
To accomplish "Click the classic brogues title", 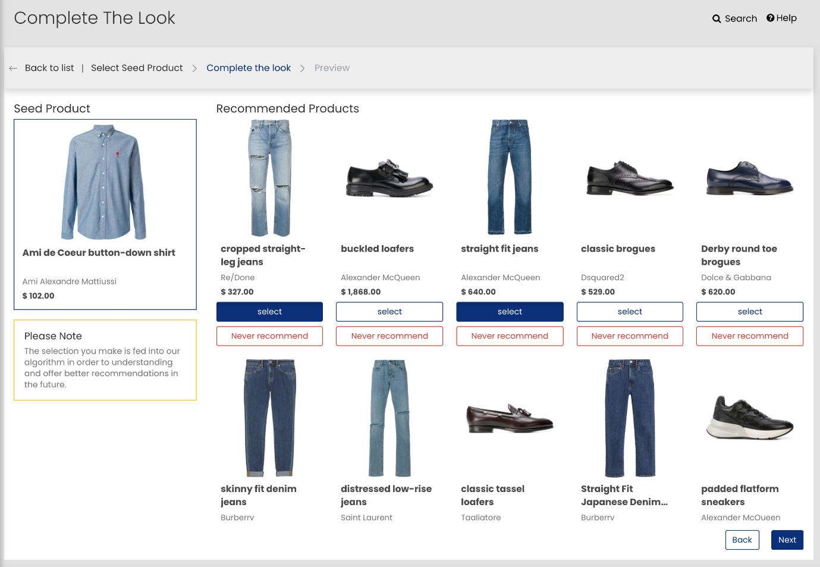I will (x=618, y=249).
